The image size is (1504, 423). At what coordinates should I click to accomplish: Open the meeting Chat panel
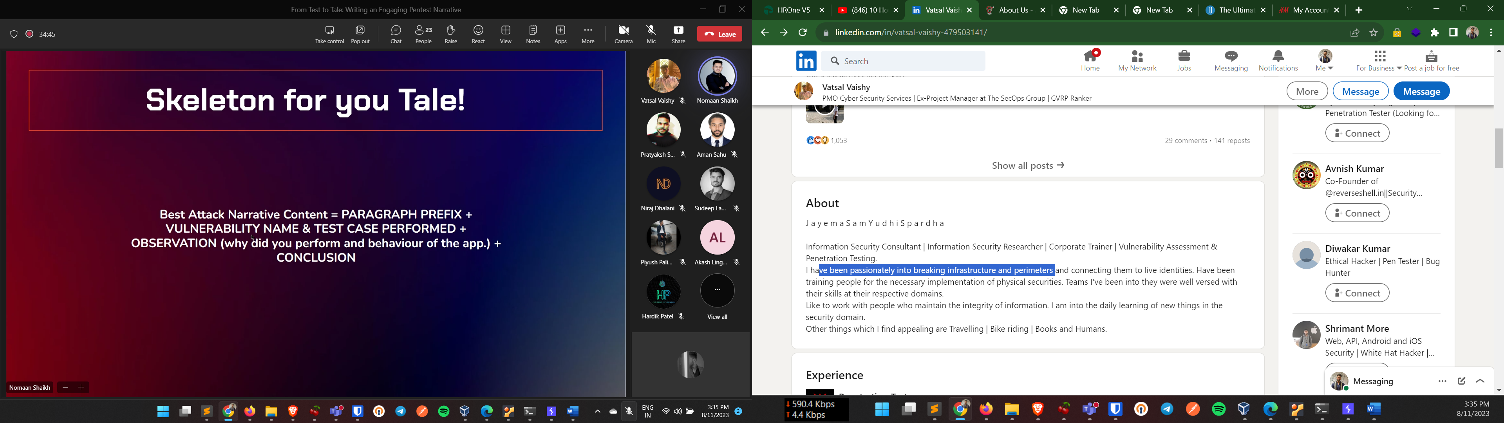(x=396, y=34)
